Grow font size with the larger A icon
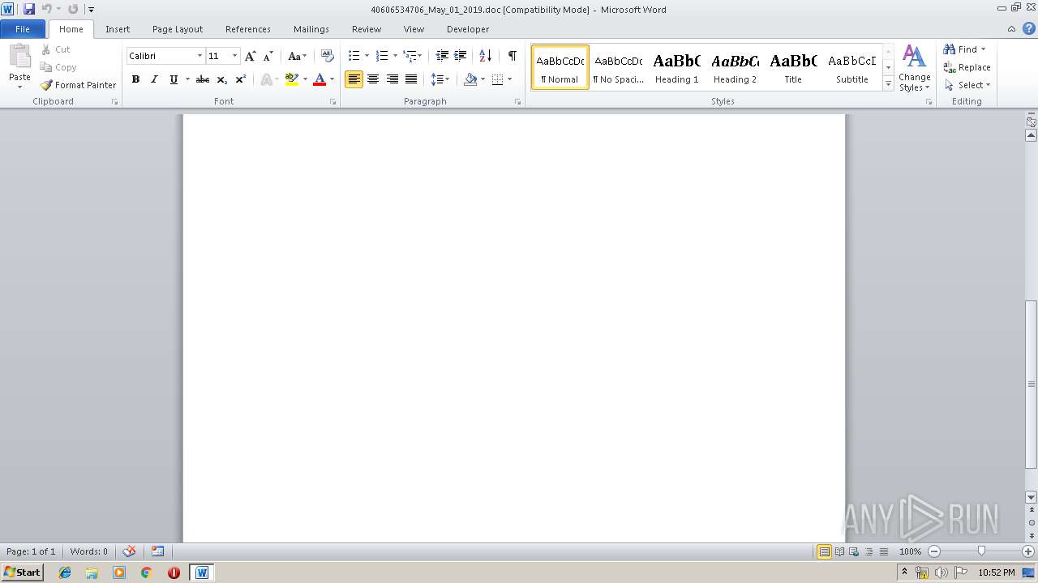Screen dimensions: 1038x583 click(x=251, y=56)
